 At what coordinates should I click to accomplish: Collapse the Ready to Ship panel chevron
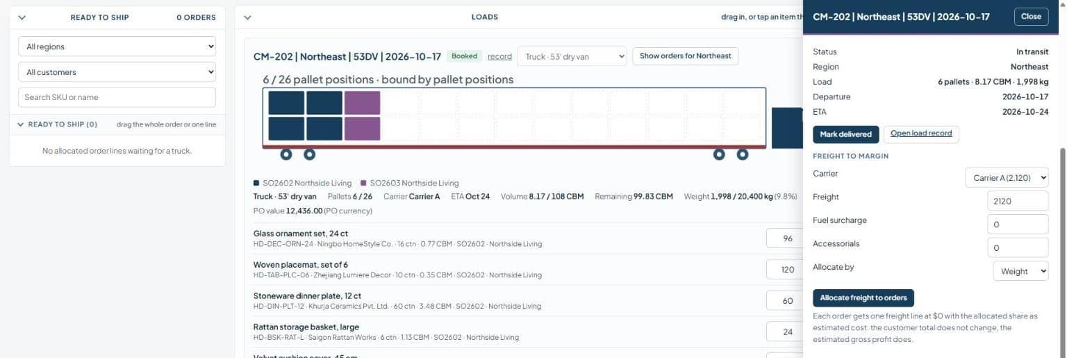tap(22, 17)
